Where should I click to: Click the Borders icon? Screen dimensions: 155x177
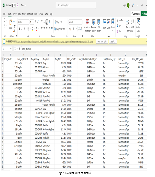28,29
